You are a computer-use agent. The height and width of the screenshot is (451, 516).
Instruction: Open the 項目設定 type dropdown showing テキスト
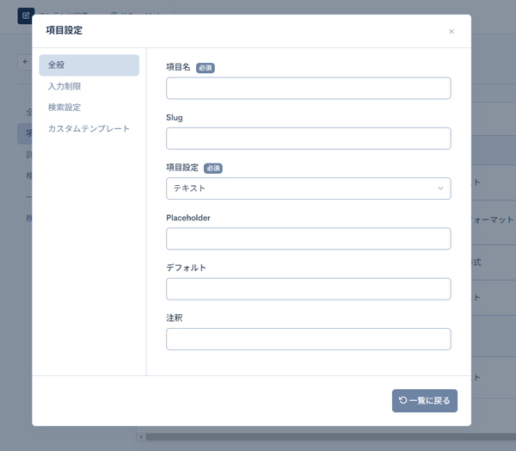click(309, 188)
